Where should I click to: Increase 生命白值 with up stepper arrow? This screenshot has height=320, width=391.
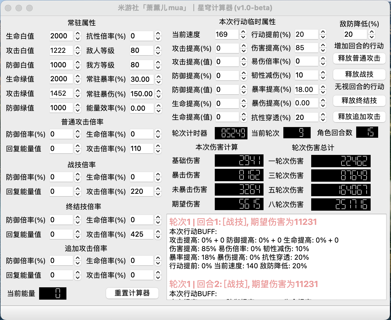pos(78,34)
